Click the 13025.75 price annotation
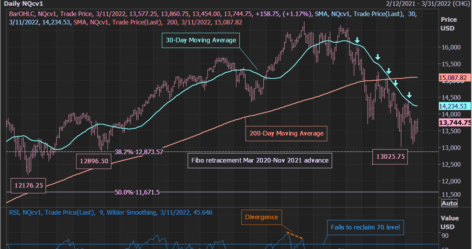This screenshot has width=472, height=249. [391, 156]
